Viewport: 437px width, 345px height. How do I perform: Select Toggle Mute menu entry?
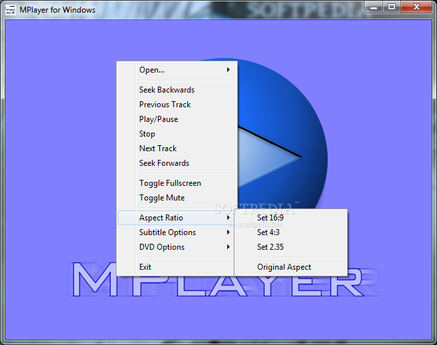pyautogui.click(x=177, y=198)
